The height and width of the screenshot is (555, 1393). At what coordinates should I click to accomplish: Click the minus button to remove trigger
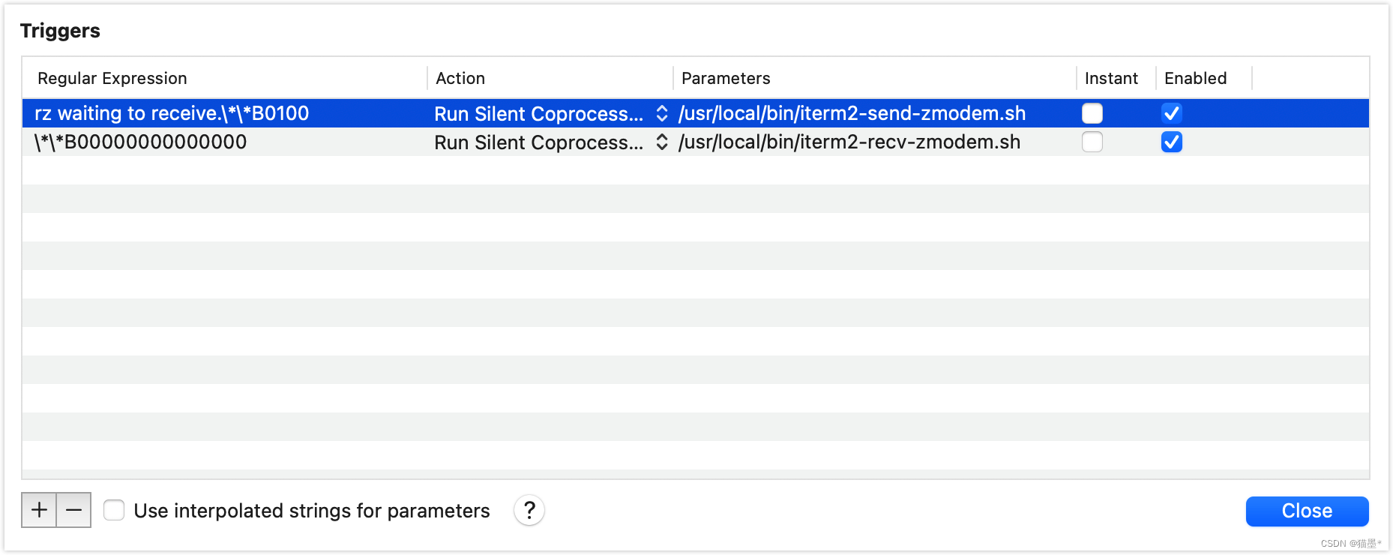pyautogui.click(x=73, y=510)
